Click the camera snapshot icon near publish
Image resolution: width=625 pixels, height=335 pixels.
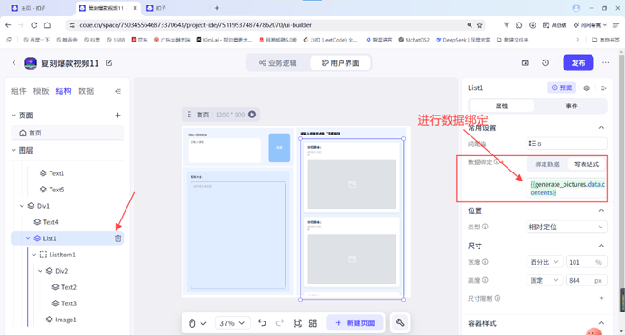[526, 63]
